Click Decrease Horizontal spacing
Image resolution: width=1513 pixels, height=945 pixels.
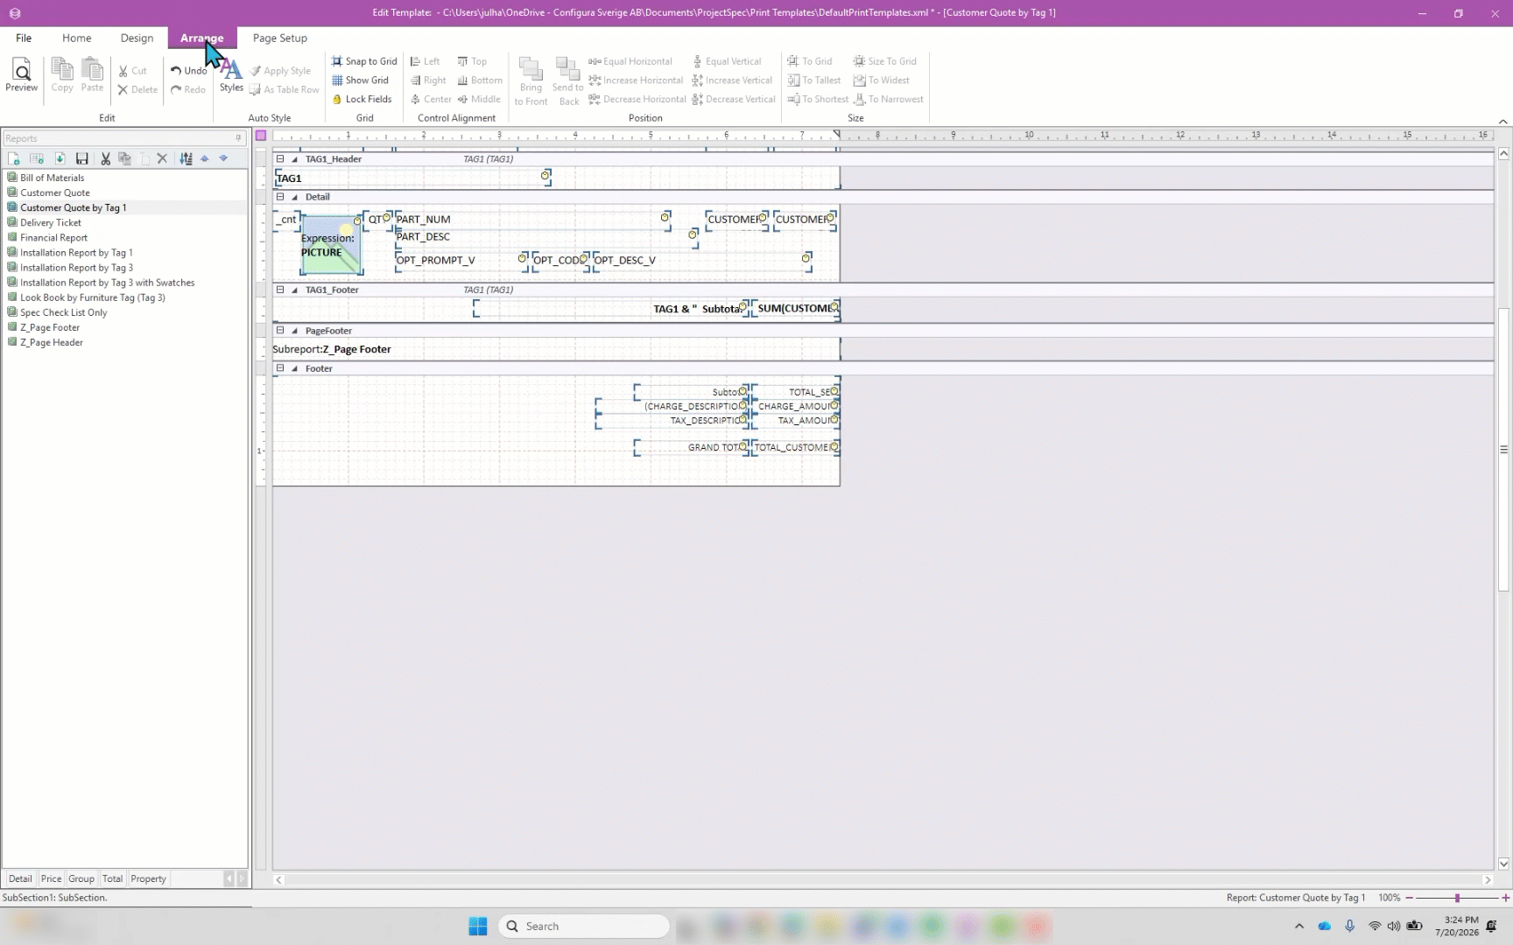(x=638, y=99)
